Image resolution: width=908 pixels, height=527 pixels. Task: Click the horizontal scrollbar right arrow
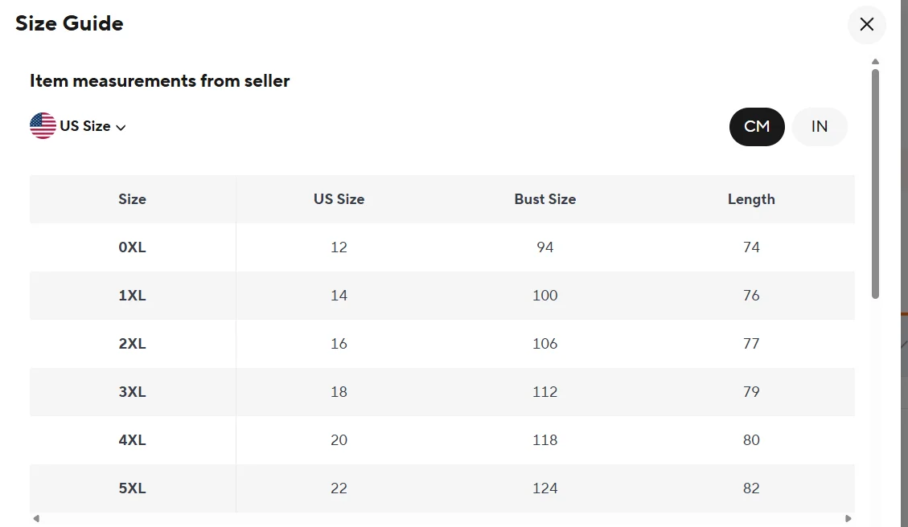pos(848,519)
